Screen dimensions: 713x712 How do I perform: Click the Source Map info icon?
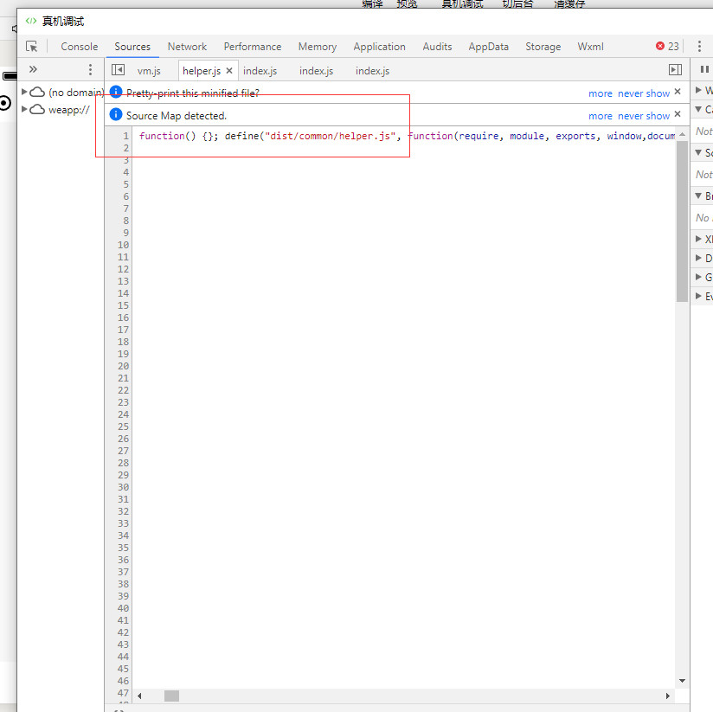[116, 114]
